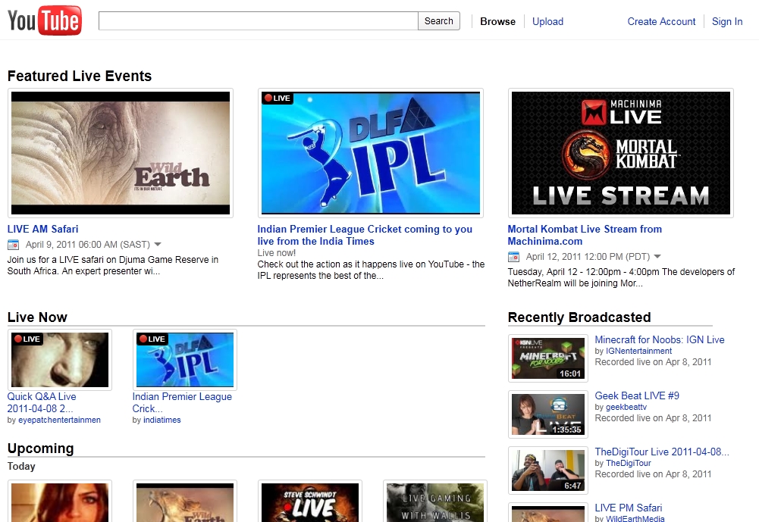The width and height of the screenshot is (759, 522).
Task: Click the Search button
Action: (x=439, y=20)
